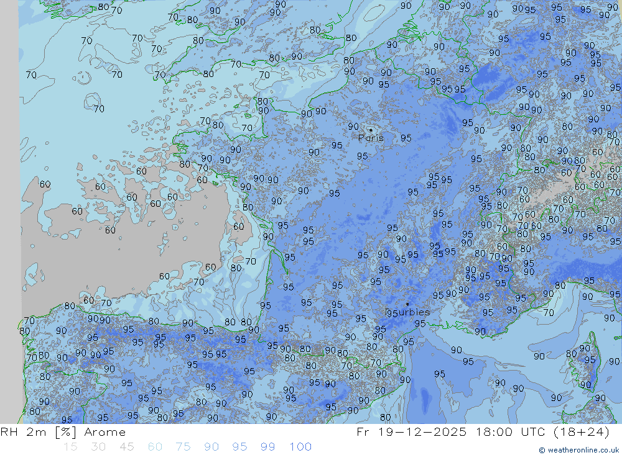The height and width of the screenshot is (455, 622).
Task: Click legend value 60
Action: click(x=155, y=447)
